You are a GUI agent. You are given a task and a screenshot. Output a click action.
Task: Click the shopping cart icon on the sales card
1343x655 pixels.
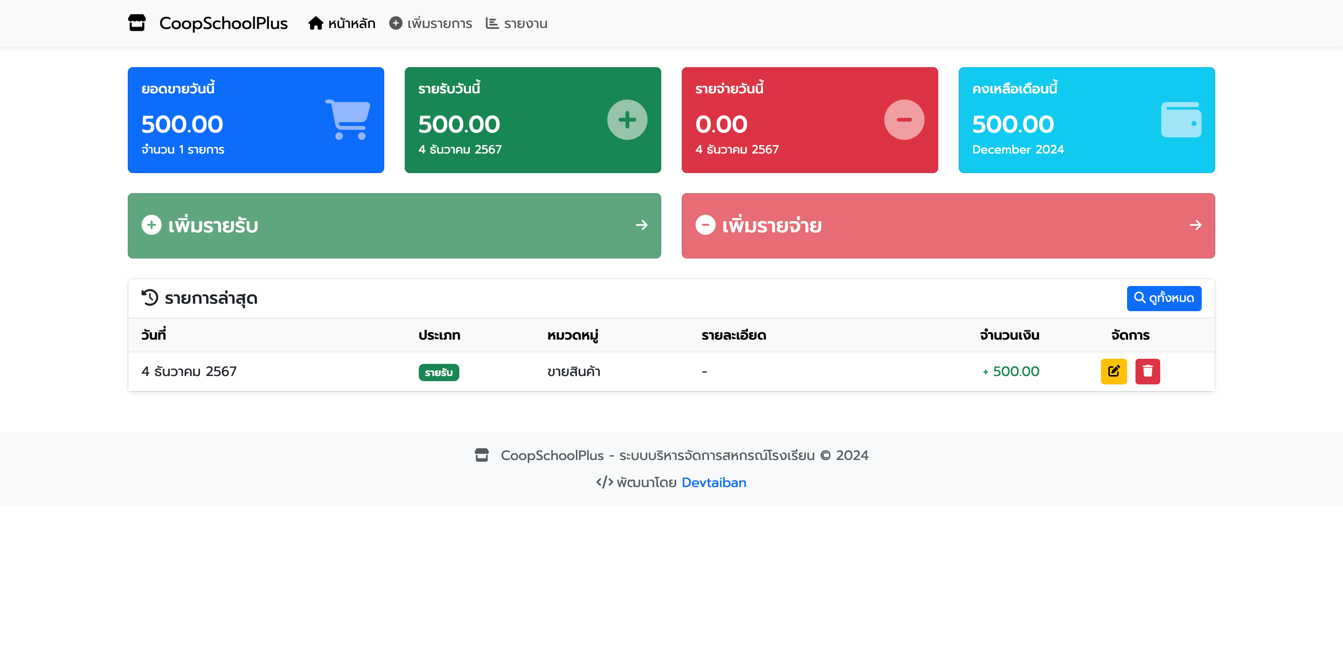pos(348,119)
